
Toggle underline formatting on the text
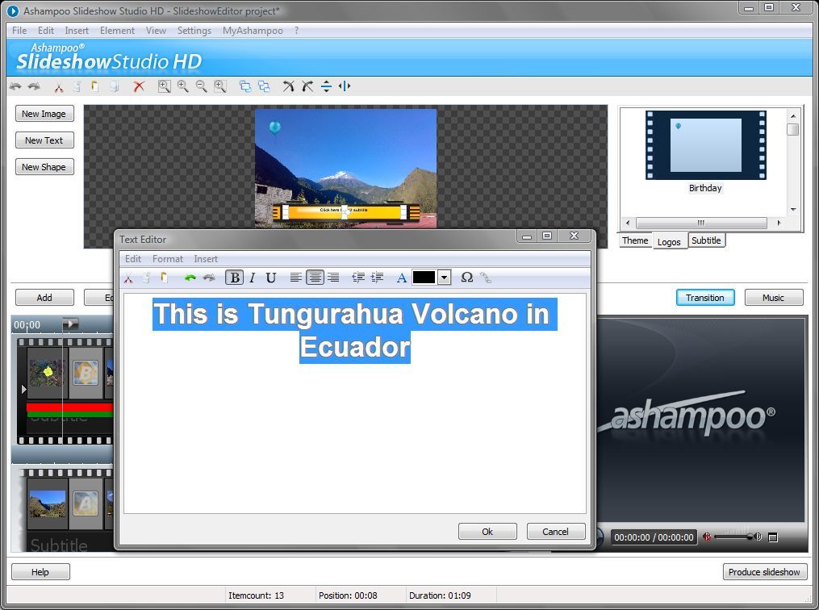click(271, 278)
